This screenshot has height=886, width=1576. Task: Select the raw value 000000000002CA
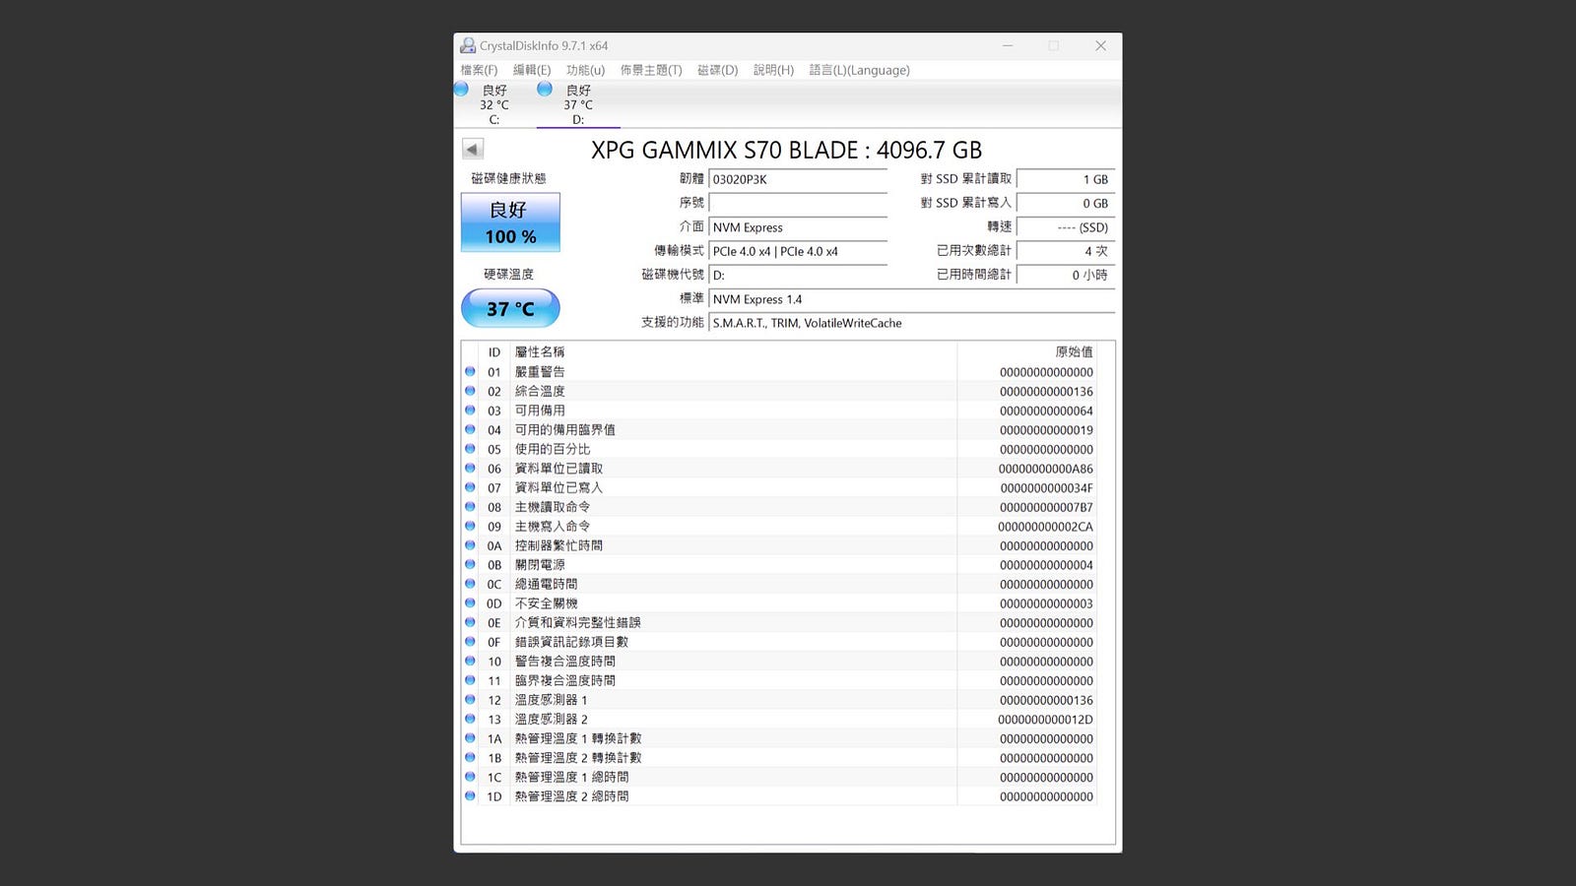click(1046, 527)
